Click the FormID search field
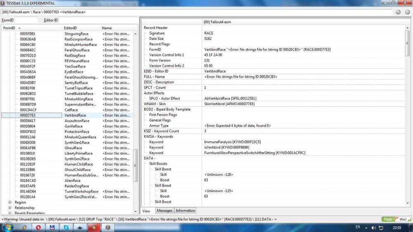Image resolution: width=413 pixels, height=232 pixels. point(26,20)
